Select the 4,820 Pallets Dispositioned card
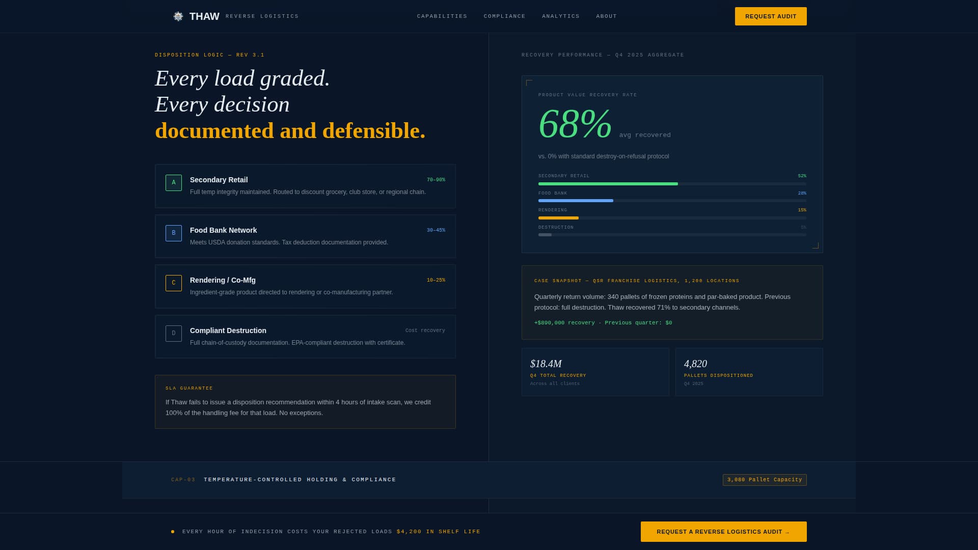The image size is (978, 550). (x=749, y=372)
